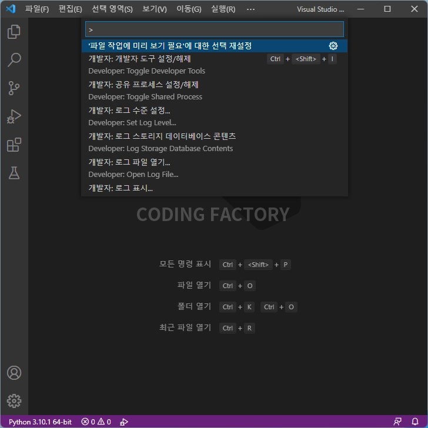Viewport: 428px width, 428px height.
Task: Open the 이동(G) menu
Action: click(x=189, y=9)
